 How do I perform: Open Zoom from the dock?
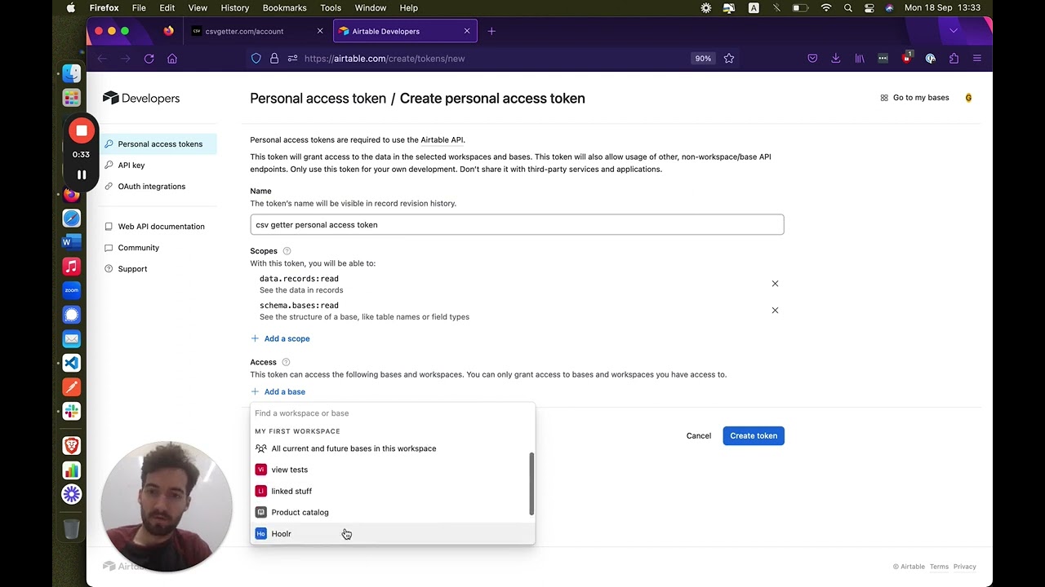72,290
